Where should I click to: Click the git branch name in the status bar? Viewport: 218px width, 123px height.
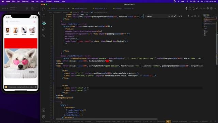(x=47, y=122)
